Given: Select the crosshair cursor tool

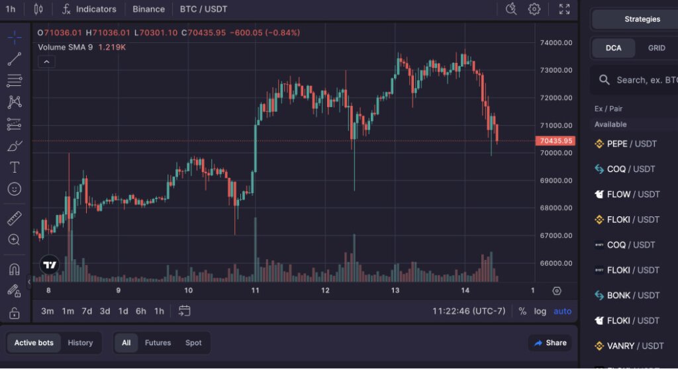Looking at the screenshot, I should coord(14,37).
